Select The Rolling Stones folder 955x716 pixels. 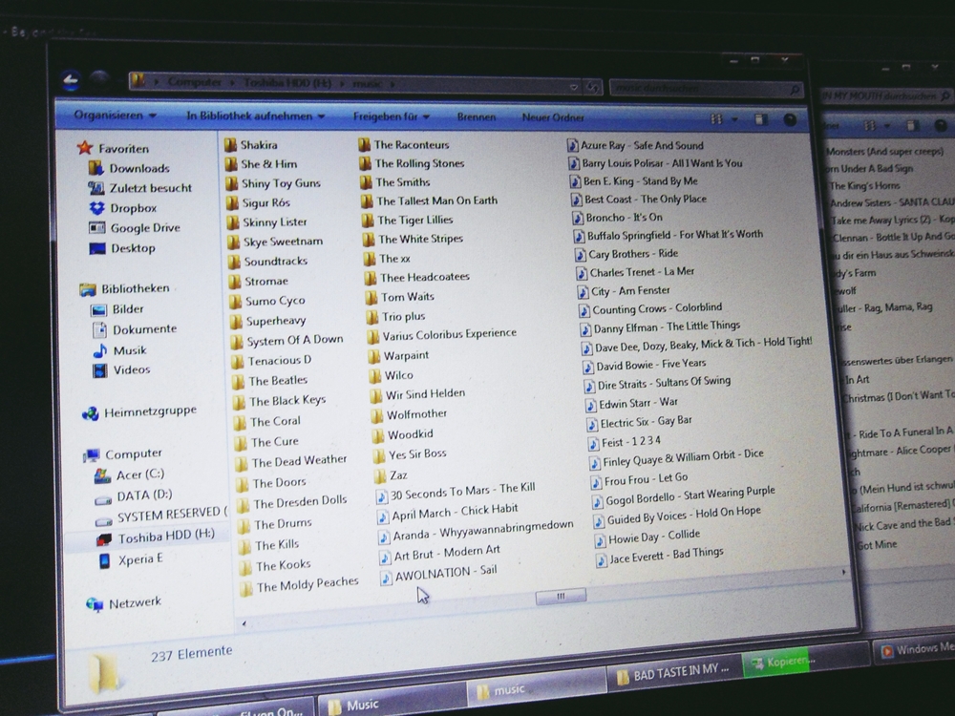(x=412, y=163)
